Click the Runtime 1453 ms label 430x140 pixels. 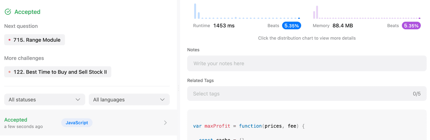pos(214,26)
